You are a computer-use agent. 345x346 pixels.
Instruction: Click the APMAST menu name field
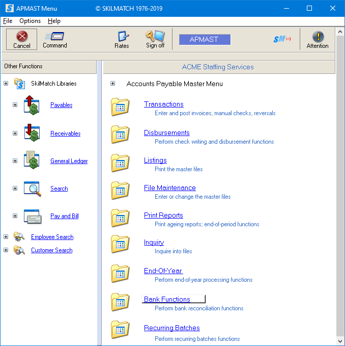[205, 39]
